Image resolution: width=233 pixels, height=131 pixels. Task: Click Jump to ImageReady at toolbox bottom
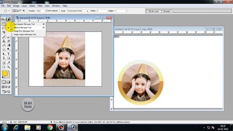6,92
